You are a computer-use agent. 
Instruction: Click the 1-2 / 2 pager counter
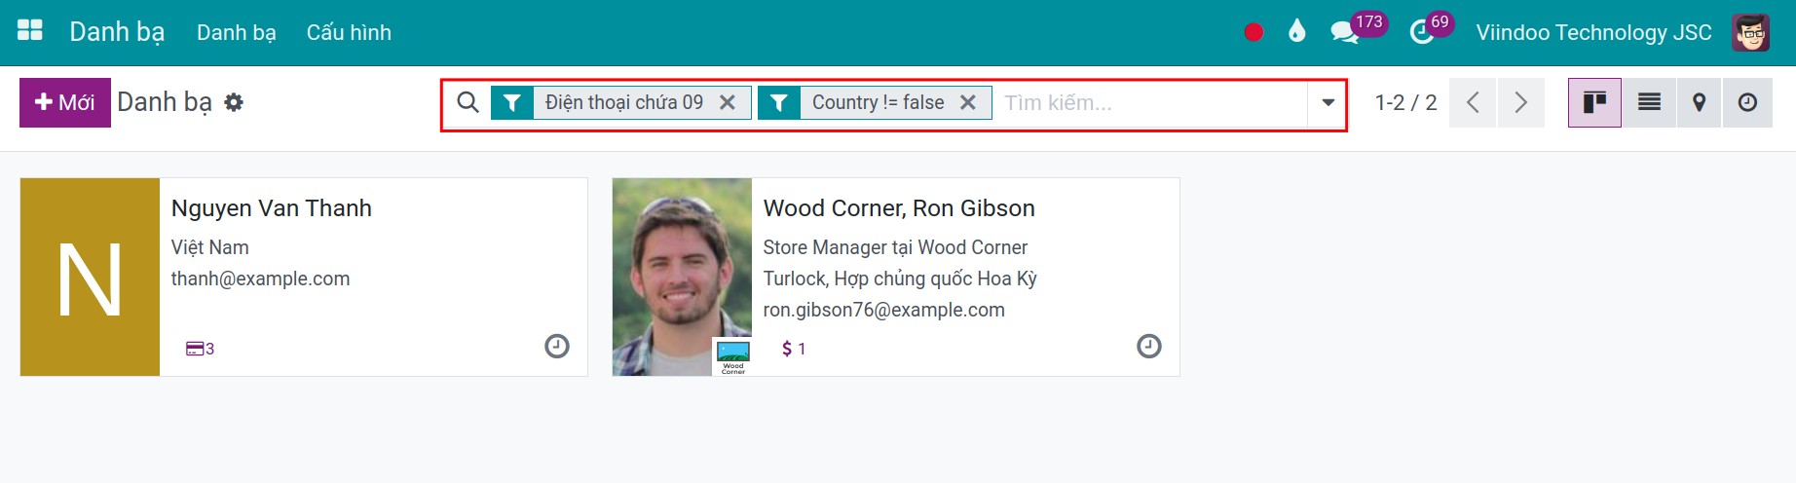coord(1405,102)
